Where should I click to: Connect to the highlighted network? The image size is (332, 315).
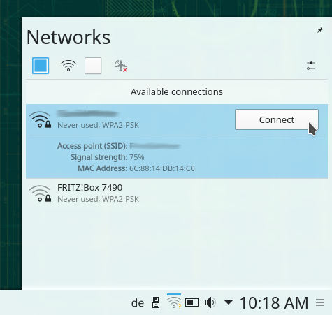(277, 119)
